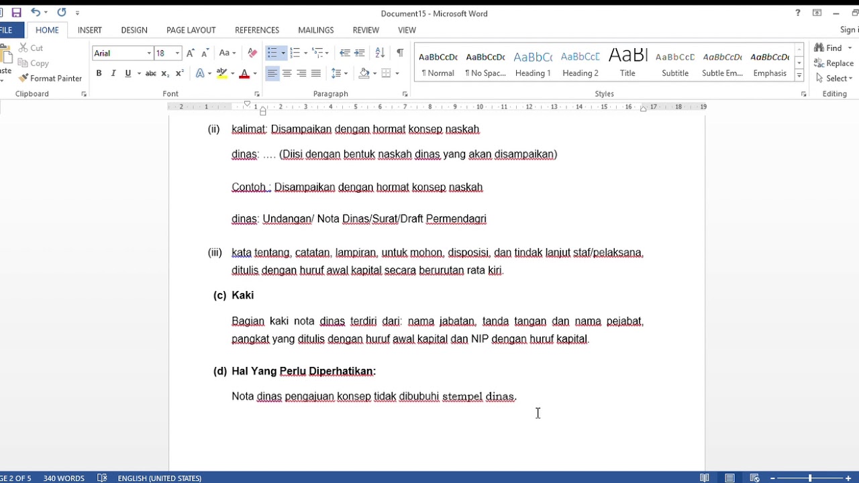Open the Arial font name dropdown

click(149, 53)
